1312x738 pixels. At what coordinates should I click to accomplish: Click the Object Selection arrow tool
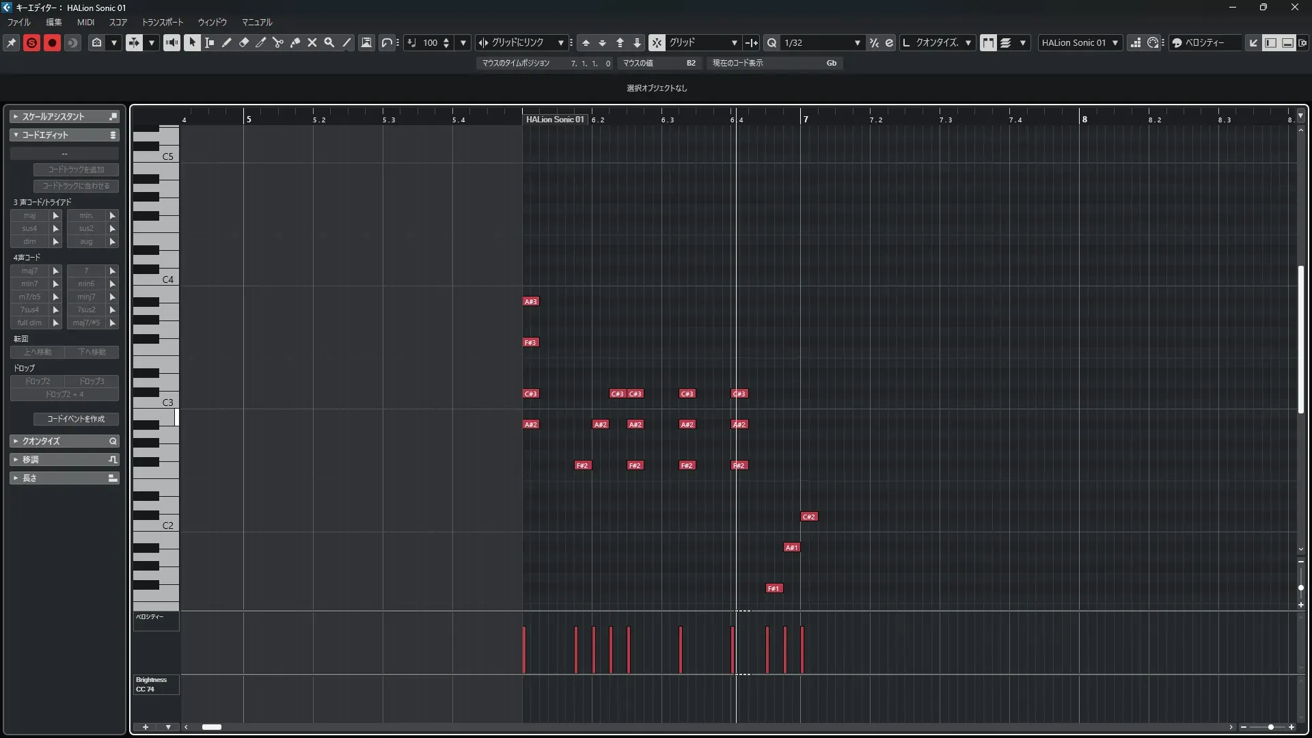192,42
